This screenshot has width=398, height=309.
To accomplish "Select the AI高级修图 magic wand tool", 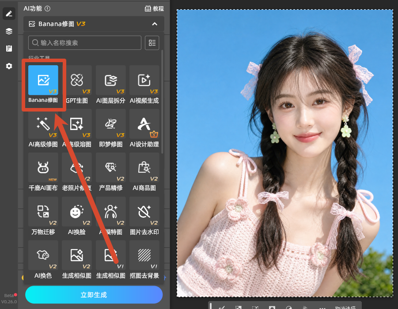I will click(x=43, y=124).
